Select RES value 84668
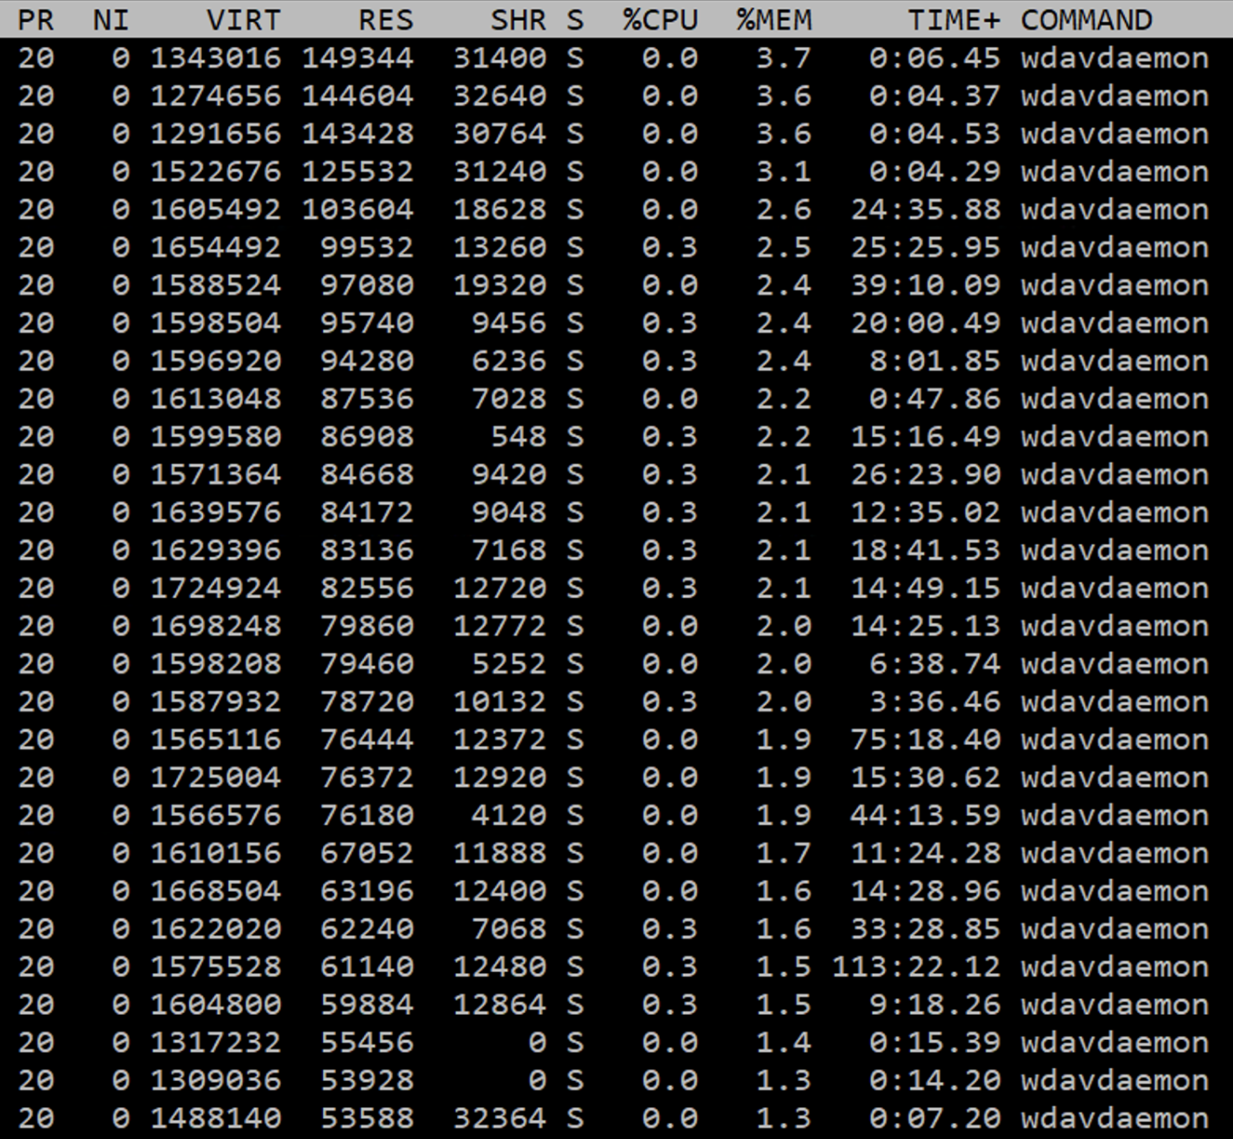The image size is (1233, 1139). [x=367, y=475]
